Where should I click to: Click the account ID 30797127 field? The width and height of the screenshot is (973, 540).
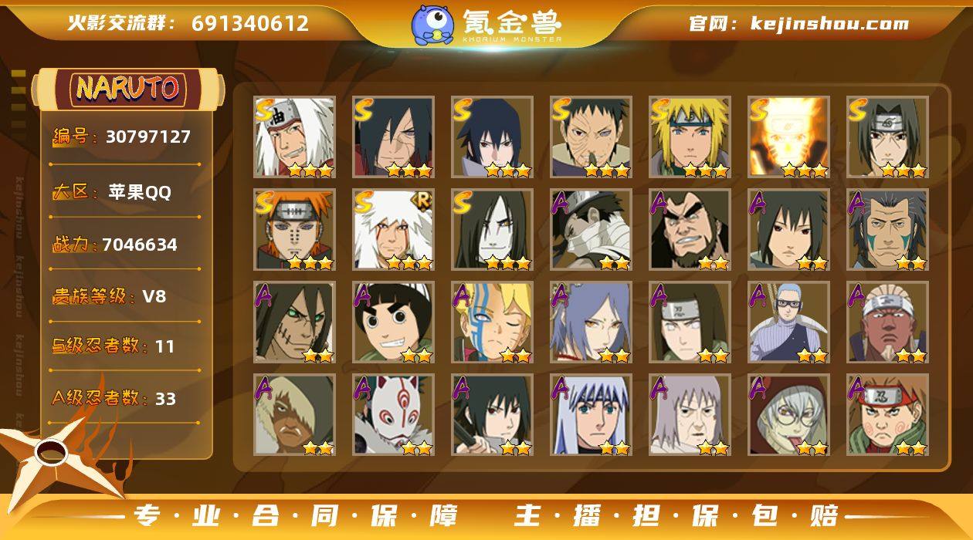click(124, 137)
